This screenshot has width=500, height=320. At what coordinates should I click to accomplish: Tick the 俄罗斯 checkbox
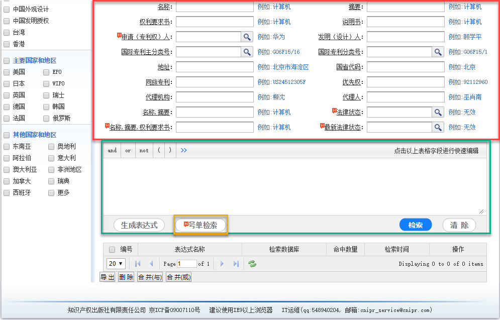[x=46, y=119]
